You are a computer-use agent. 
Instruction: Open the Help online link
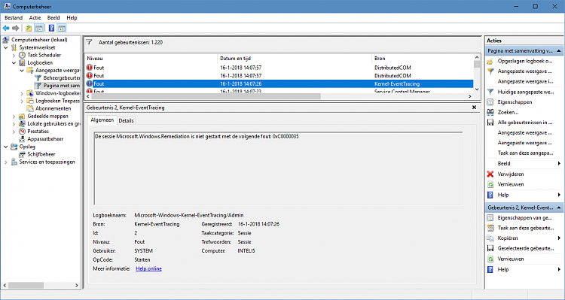(149, 268)
